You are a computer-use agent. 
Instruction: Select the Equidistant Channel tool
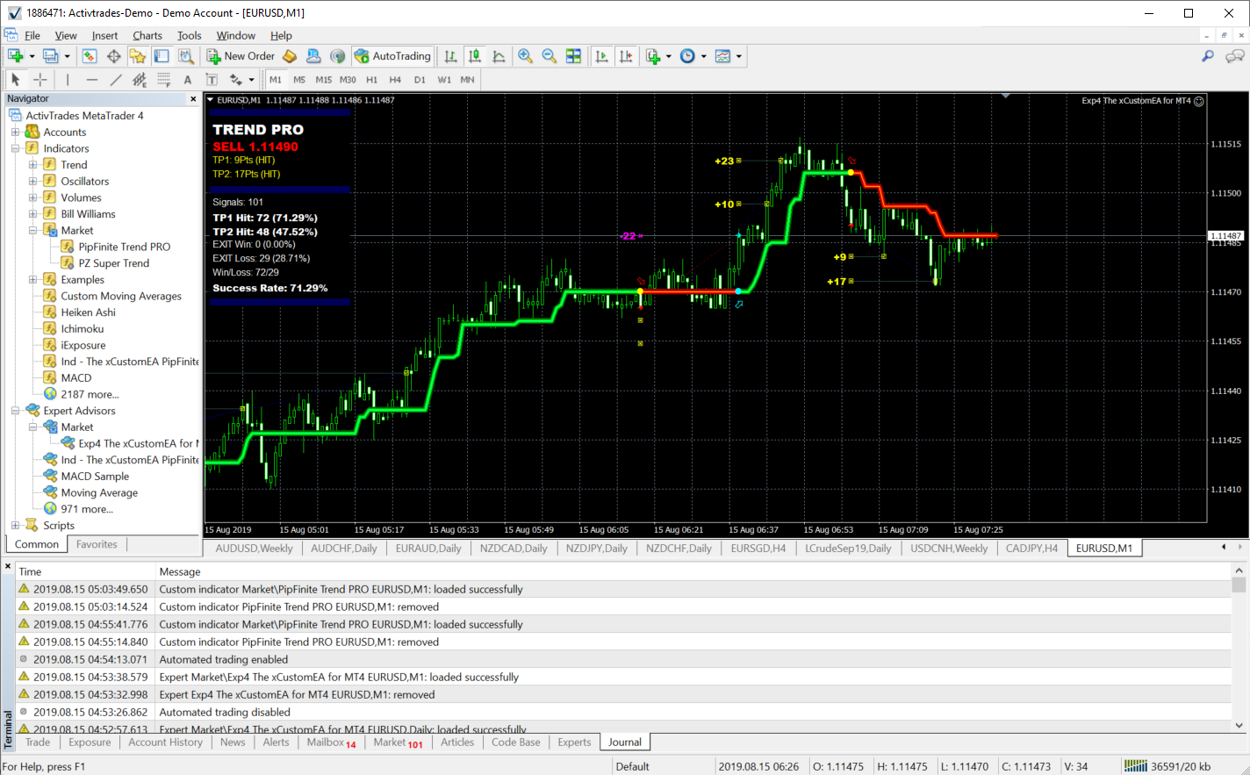click(x=140, y=80)
